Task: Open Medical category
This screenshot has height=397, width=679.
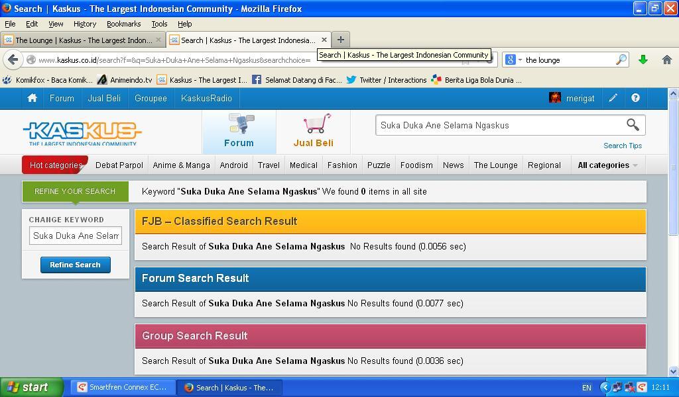Action: point(304,165)
